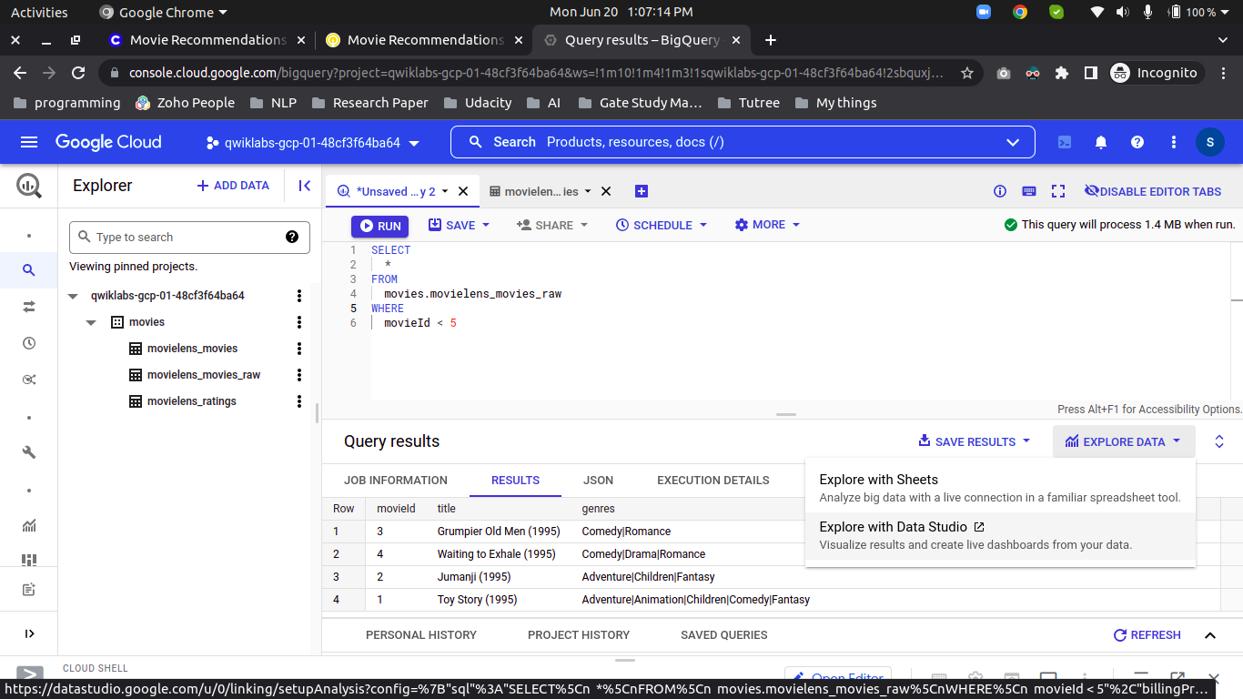Screen dimensions: 1243x699
Task: Open Scheduled queries clock sidebar icon
Action: pos(29,343)
